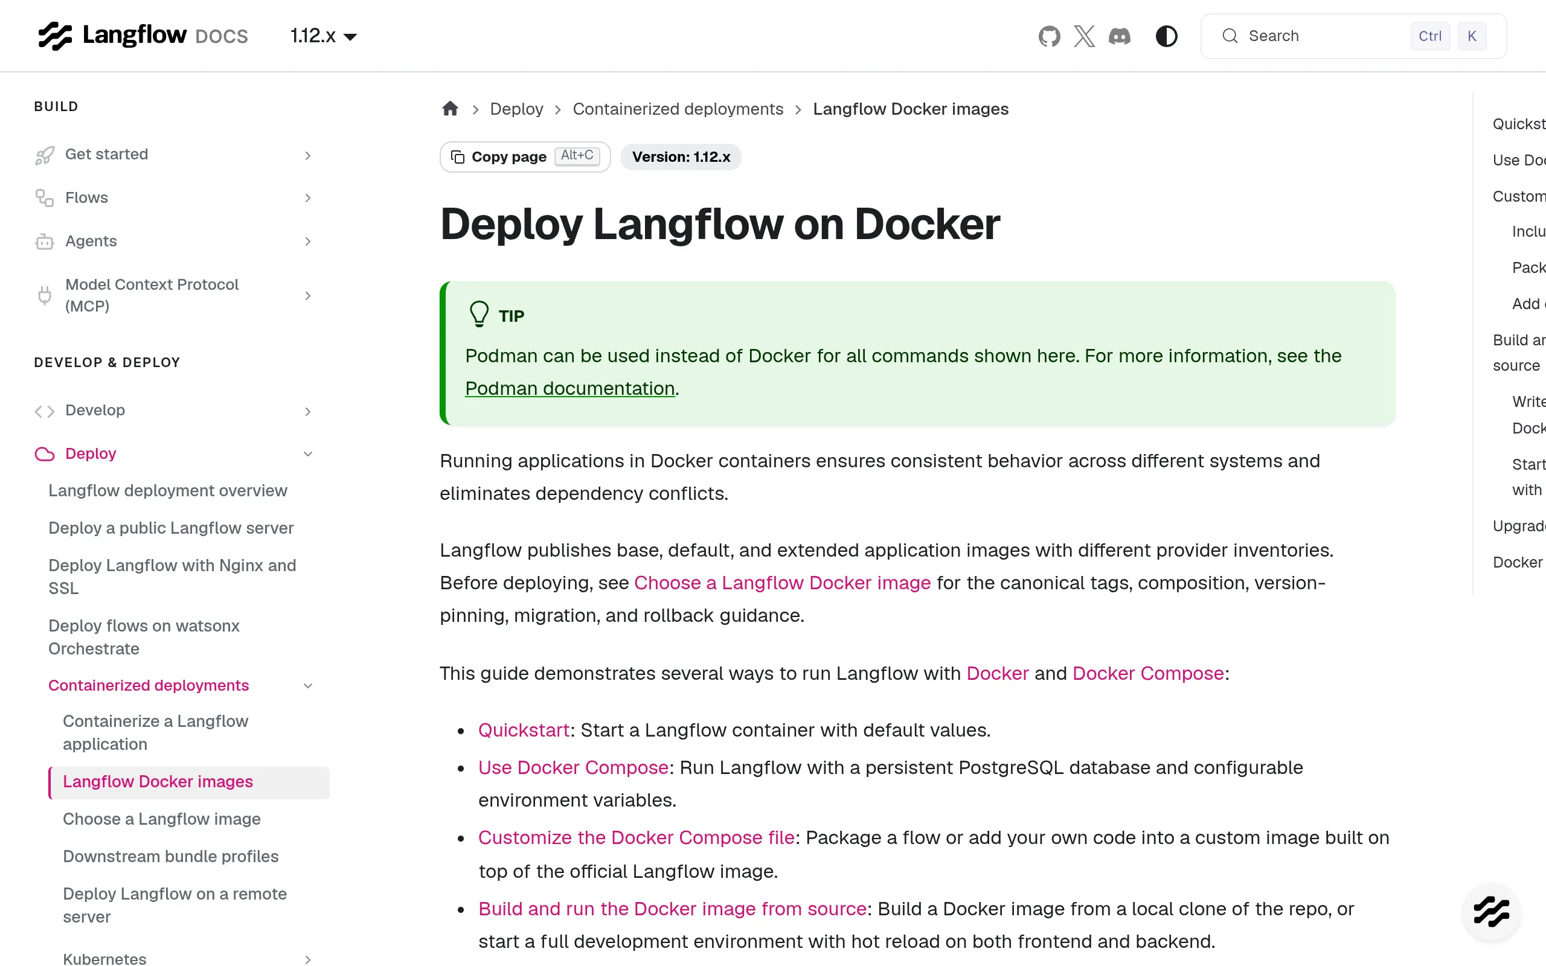Open Choose a Langflow Docker image link
Image resolution: width=1546 pixels, height=966 pixels.
click(x=782, y=583)
